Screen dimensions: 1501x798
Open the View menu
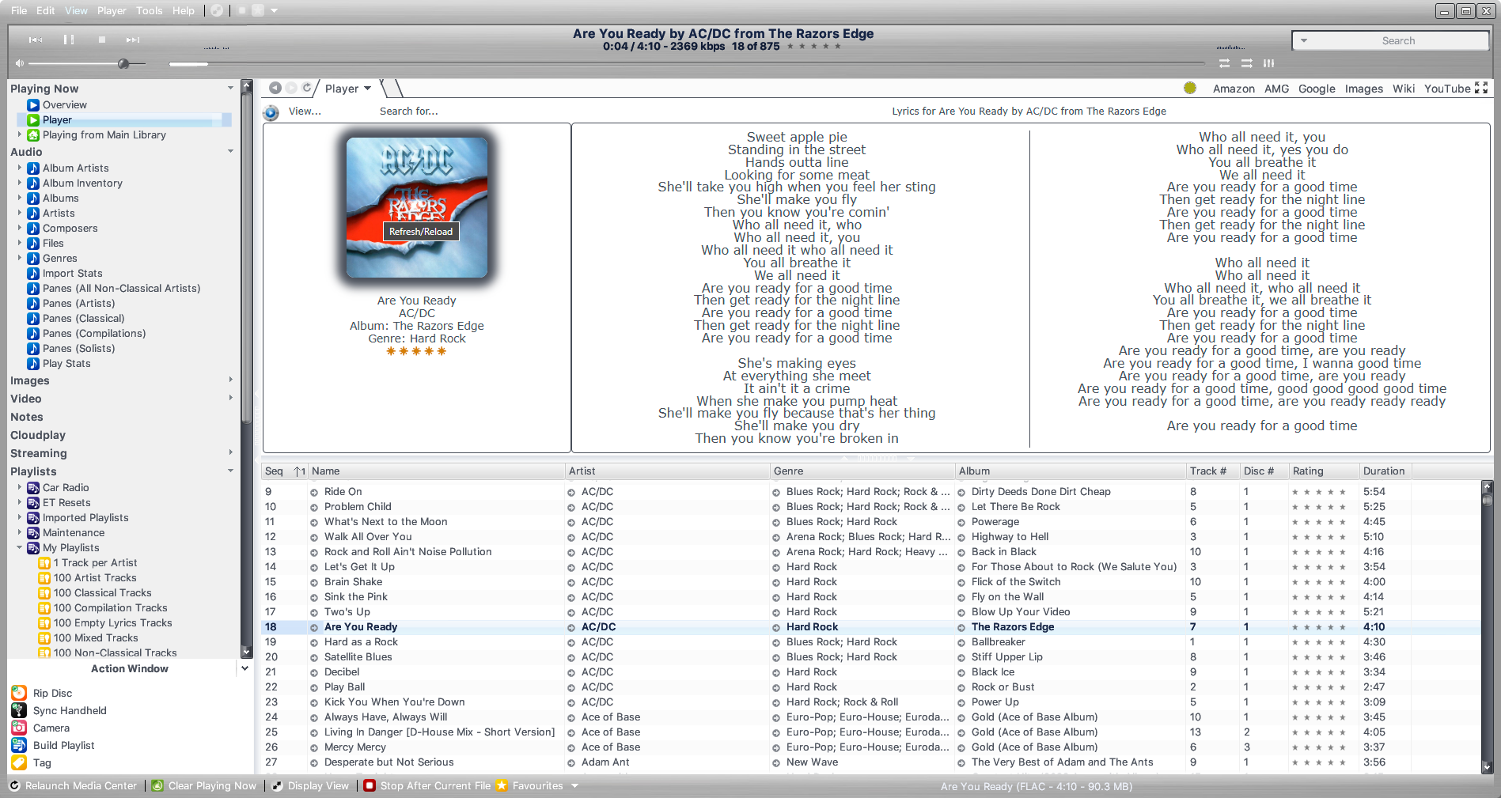pyautogui.click(x=76, y=10)
